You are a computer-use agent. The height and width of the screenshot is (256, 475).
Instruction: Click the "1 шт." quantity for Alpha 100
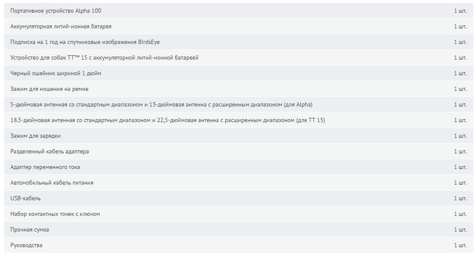[x=460, y=11]
